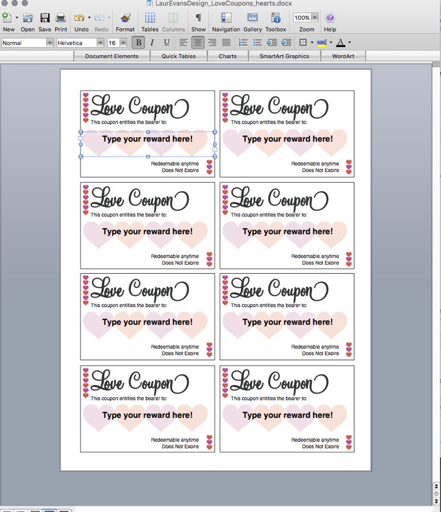Align text right
Screen dimensions: 441x512
click(x=212, y=43)
